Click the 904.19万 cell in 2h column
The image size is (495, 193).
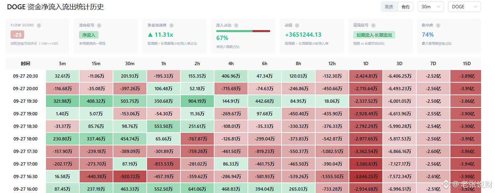pos(197,101)
